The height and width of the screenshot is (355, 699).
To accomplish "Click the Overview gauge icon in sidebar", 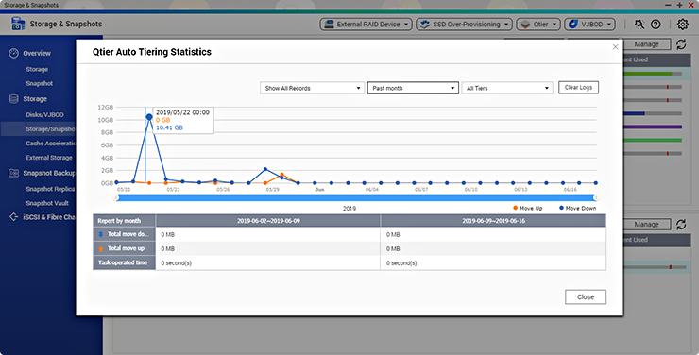I will 14,53.
